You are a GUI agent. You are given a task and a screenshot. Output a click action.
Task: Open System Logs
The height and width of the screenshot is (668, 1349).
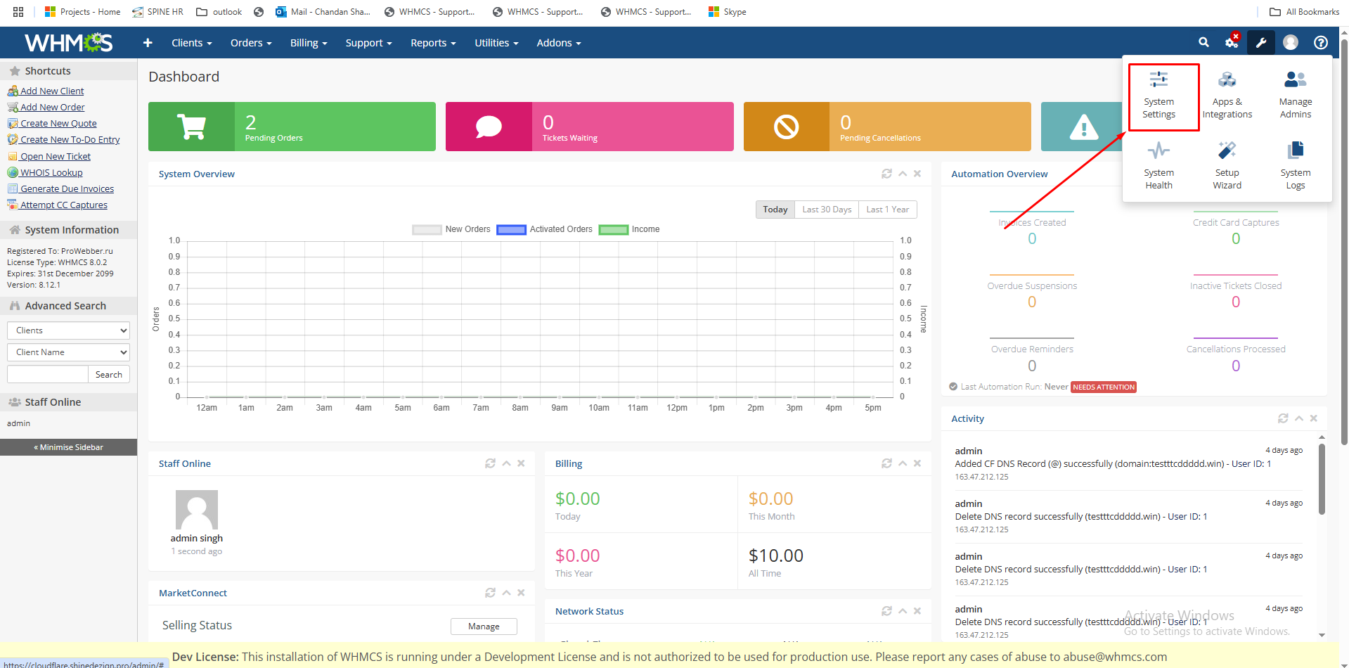tap(1295, 167)
